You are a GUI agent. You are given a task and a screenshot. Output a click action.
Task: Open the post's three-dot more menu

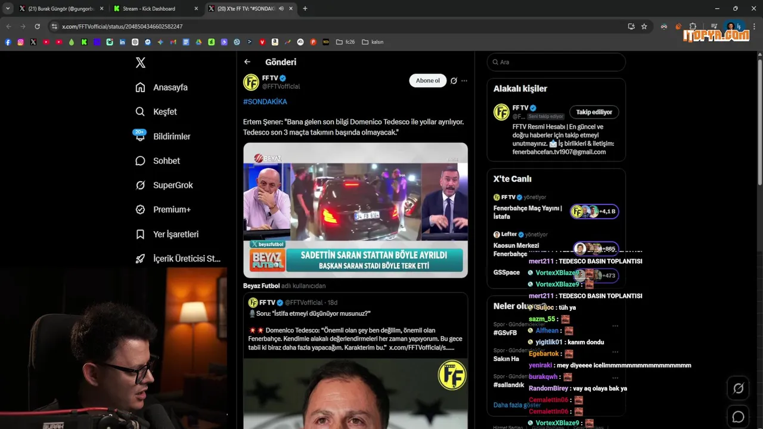[x=464, y=80]
